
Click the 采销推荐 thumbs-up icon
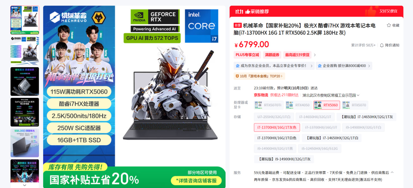click(247, 12)
